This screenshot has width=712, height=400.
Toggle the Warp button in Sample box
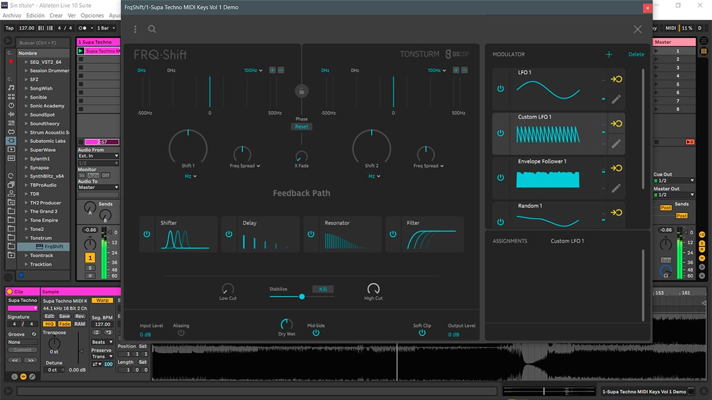pos(103,300)
